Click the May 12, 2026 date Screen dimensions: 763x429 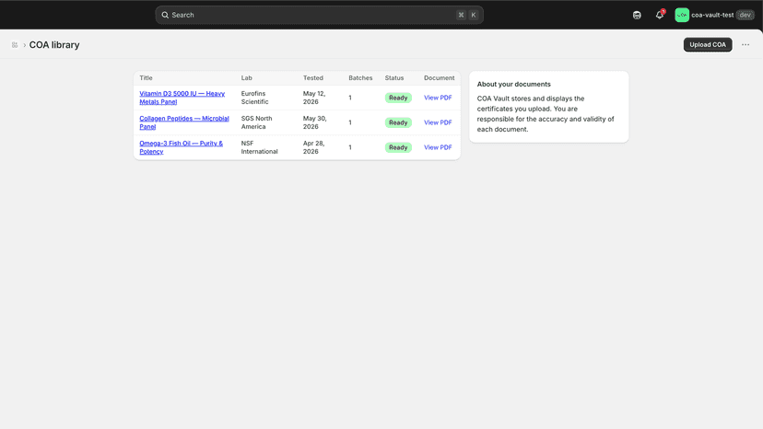point(314,98)
